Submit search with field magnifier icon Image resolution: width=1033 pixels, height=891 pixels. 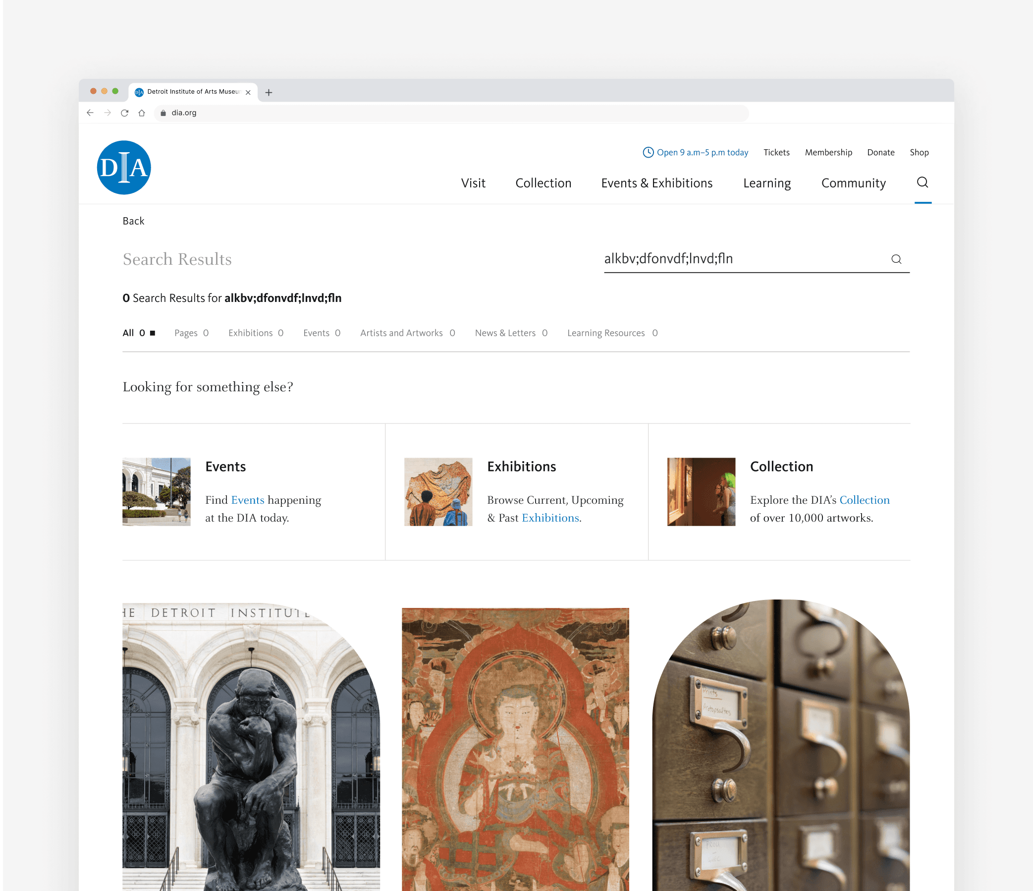(896, 259)
